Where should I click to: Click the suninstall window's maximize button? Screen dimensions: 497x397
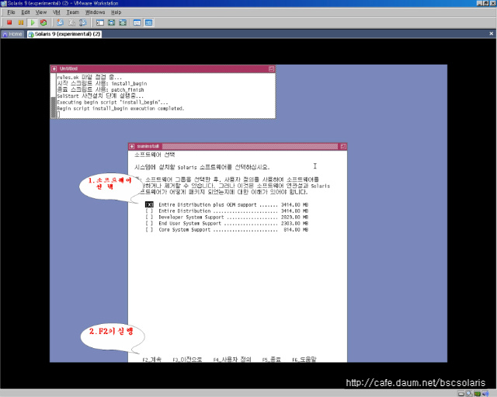[x=343, y=147]
